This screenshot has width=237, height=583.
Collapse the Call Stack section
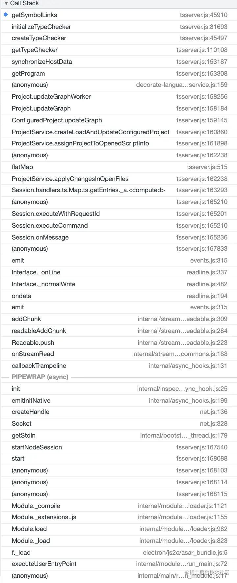6,3
